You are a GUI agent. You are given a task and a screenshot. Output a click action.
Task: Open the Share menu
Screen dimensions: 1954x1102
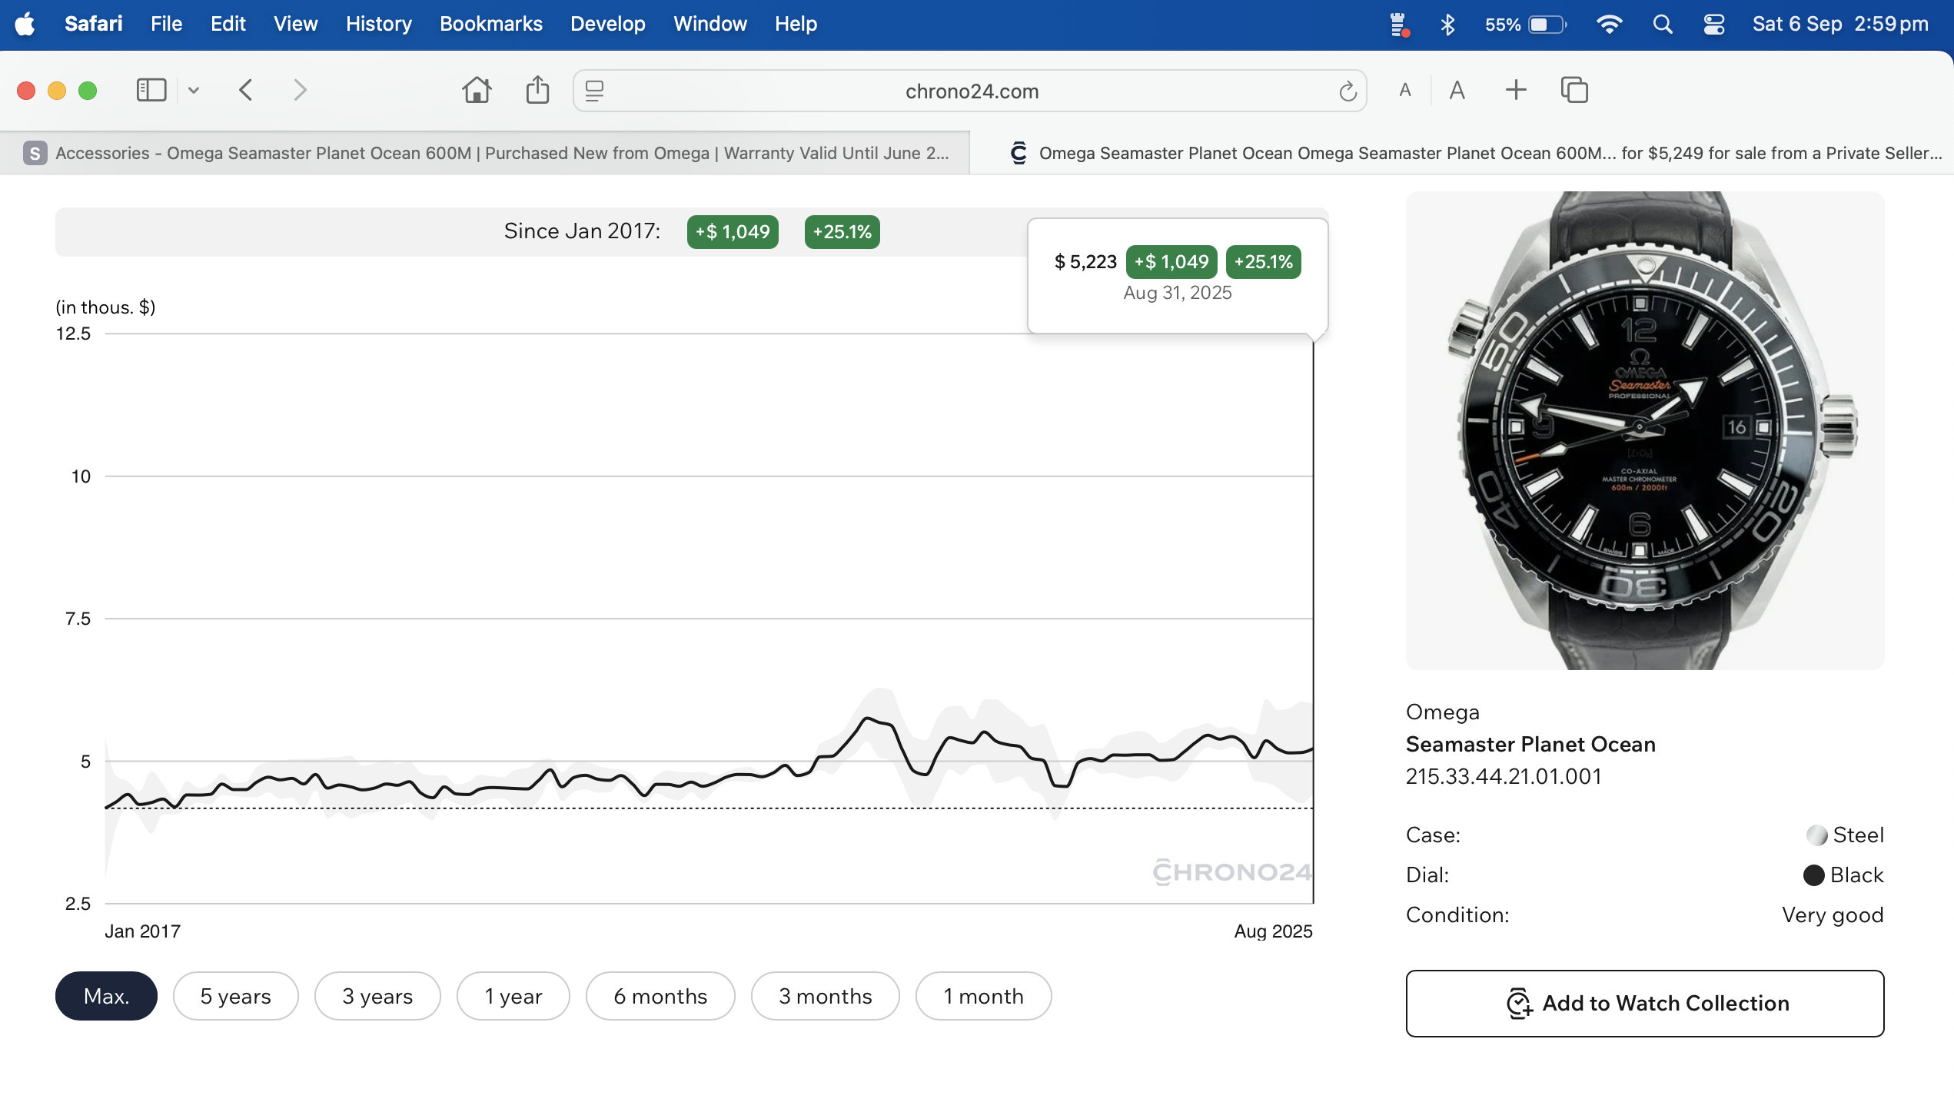pos(537,90)
